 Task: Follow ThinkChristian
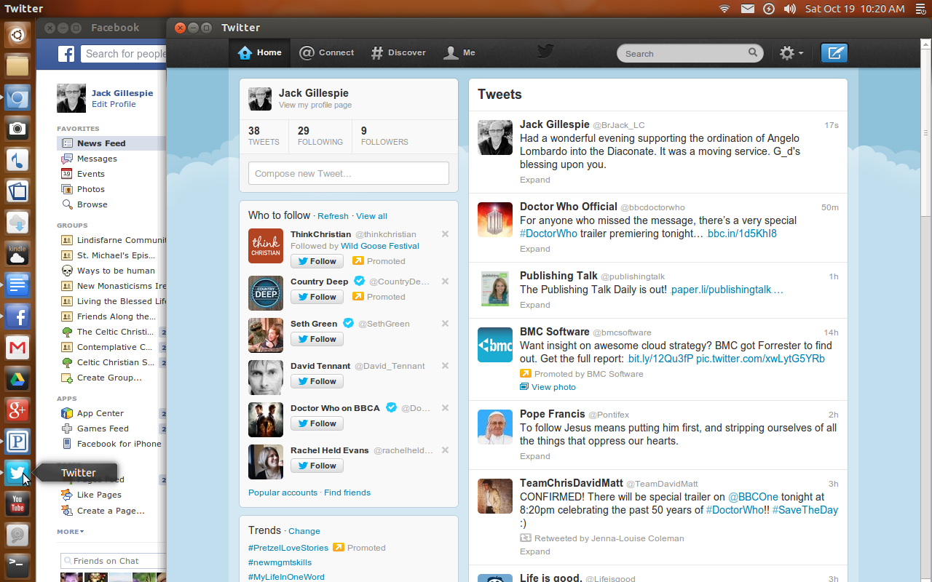pos(317,261)
